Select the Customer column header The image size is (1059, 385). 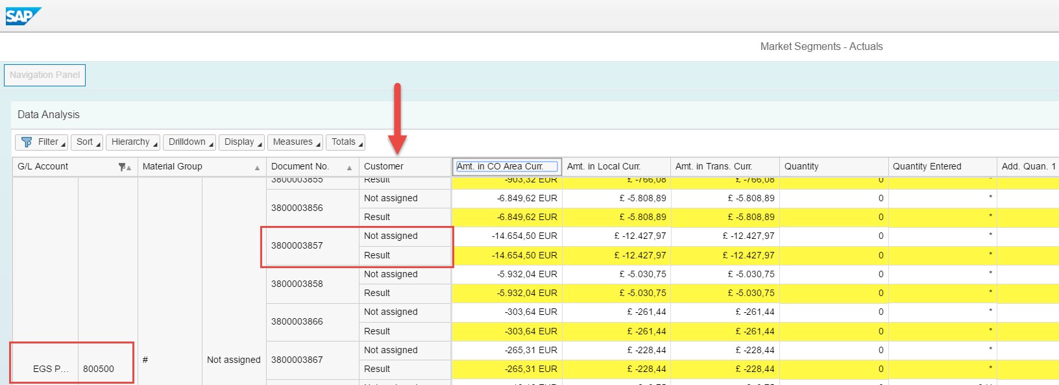383,167
